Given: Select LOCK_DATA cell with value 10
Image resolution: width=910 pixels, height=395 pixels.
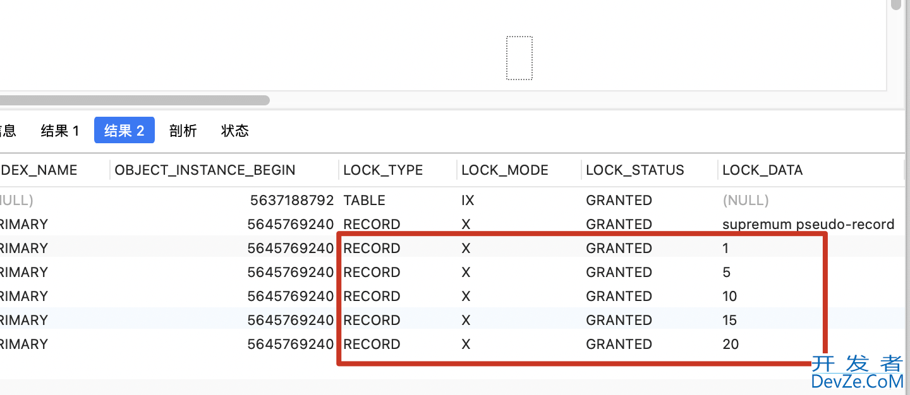Looking at the screenshot, I should 730,297.
